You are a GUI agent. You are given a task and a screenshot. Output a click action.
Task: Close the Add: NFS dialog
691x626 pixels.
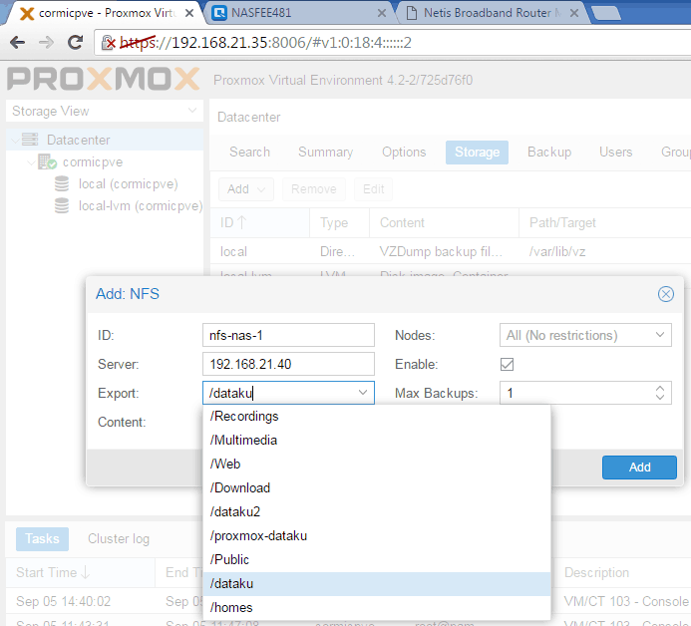(665, 294)
